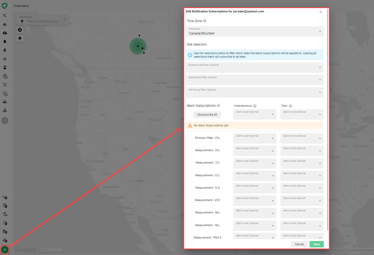Click the help icon beside Instantaneous
Viewport: 374px width, 255px height.
point(255,106)
